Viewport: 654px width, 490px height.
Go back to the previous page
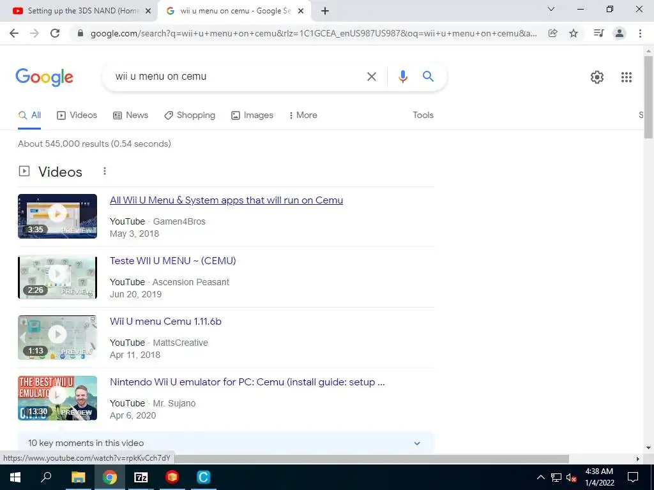click(x=14, y=33)
